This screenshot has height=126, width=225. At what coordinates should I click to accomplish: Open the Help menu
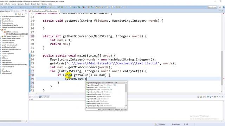(50, 4)
